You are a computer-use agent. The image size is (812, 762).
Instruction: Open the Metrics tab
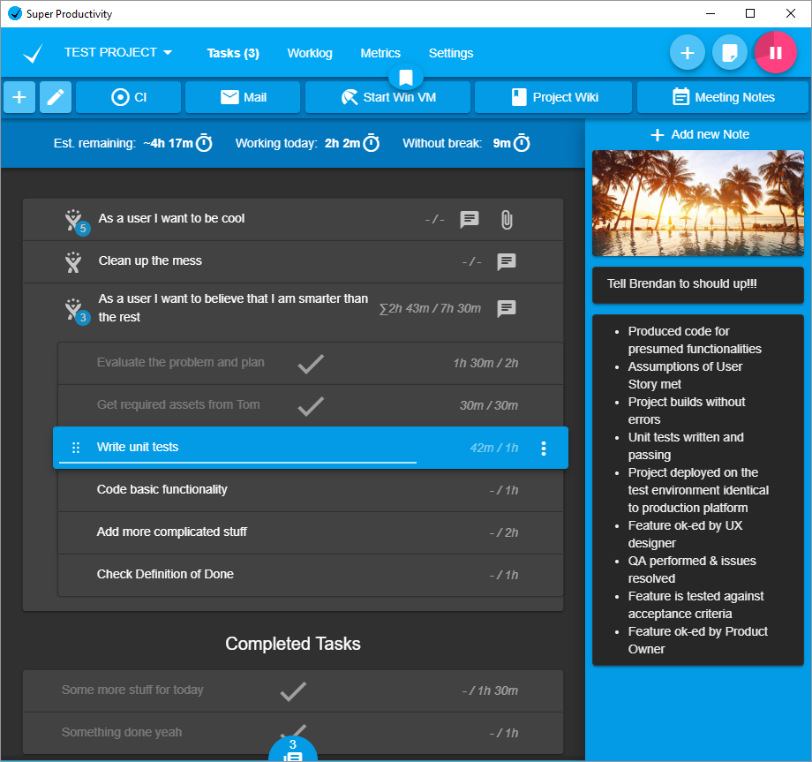coord(380,53)
